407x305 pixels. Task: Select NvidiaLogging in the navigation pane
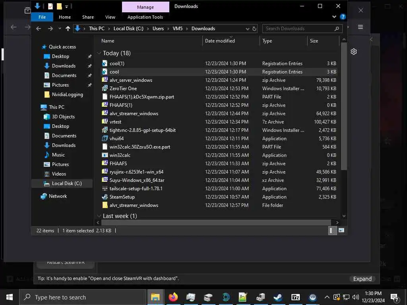[67, 95]
